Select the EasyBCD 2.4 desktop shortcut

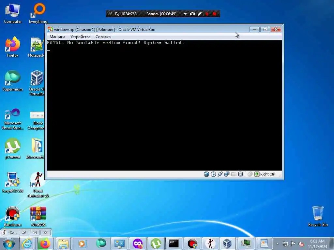(x=13, y=182)
